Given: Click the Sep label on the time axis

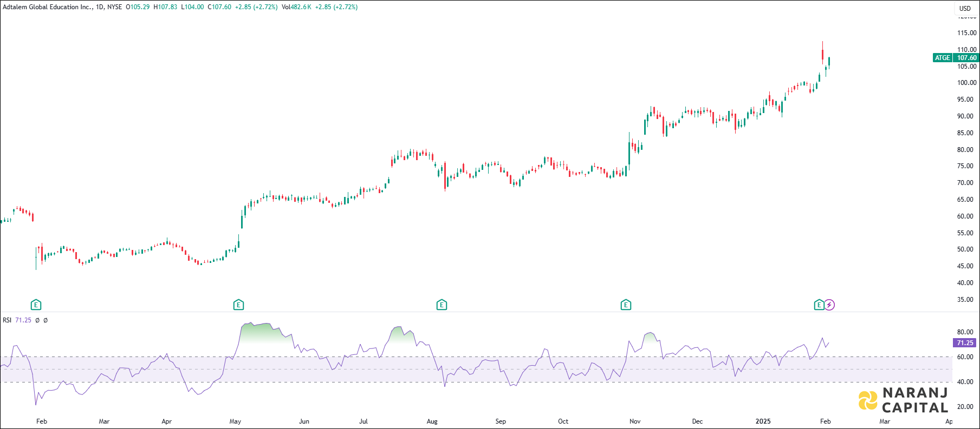Looking at the screenshot, I should point(501,421).
